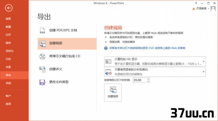The image size is (218, 121).
Task: Choose 关闭 in the sidebar
Action: 8,83
